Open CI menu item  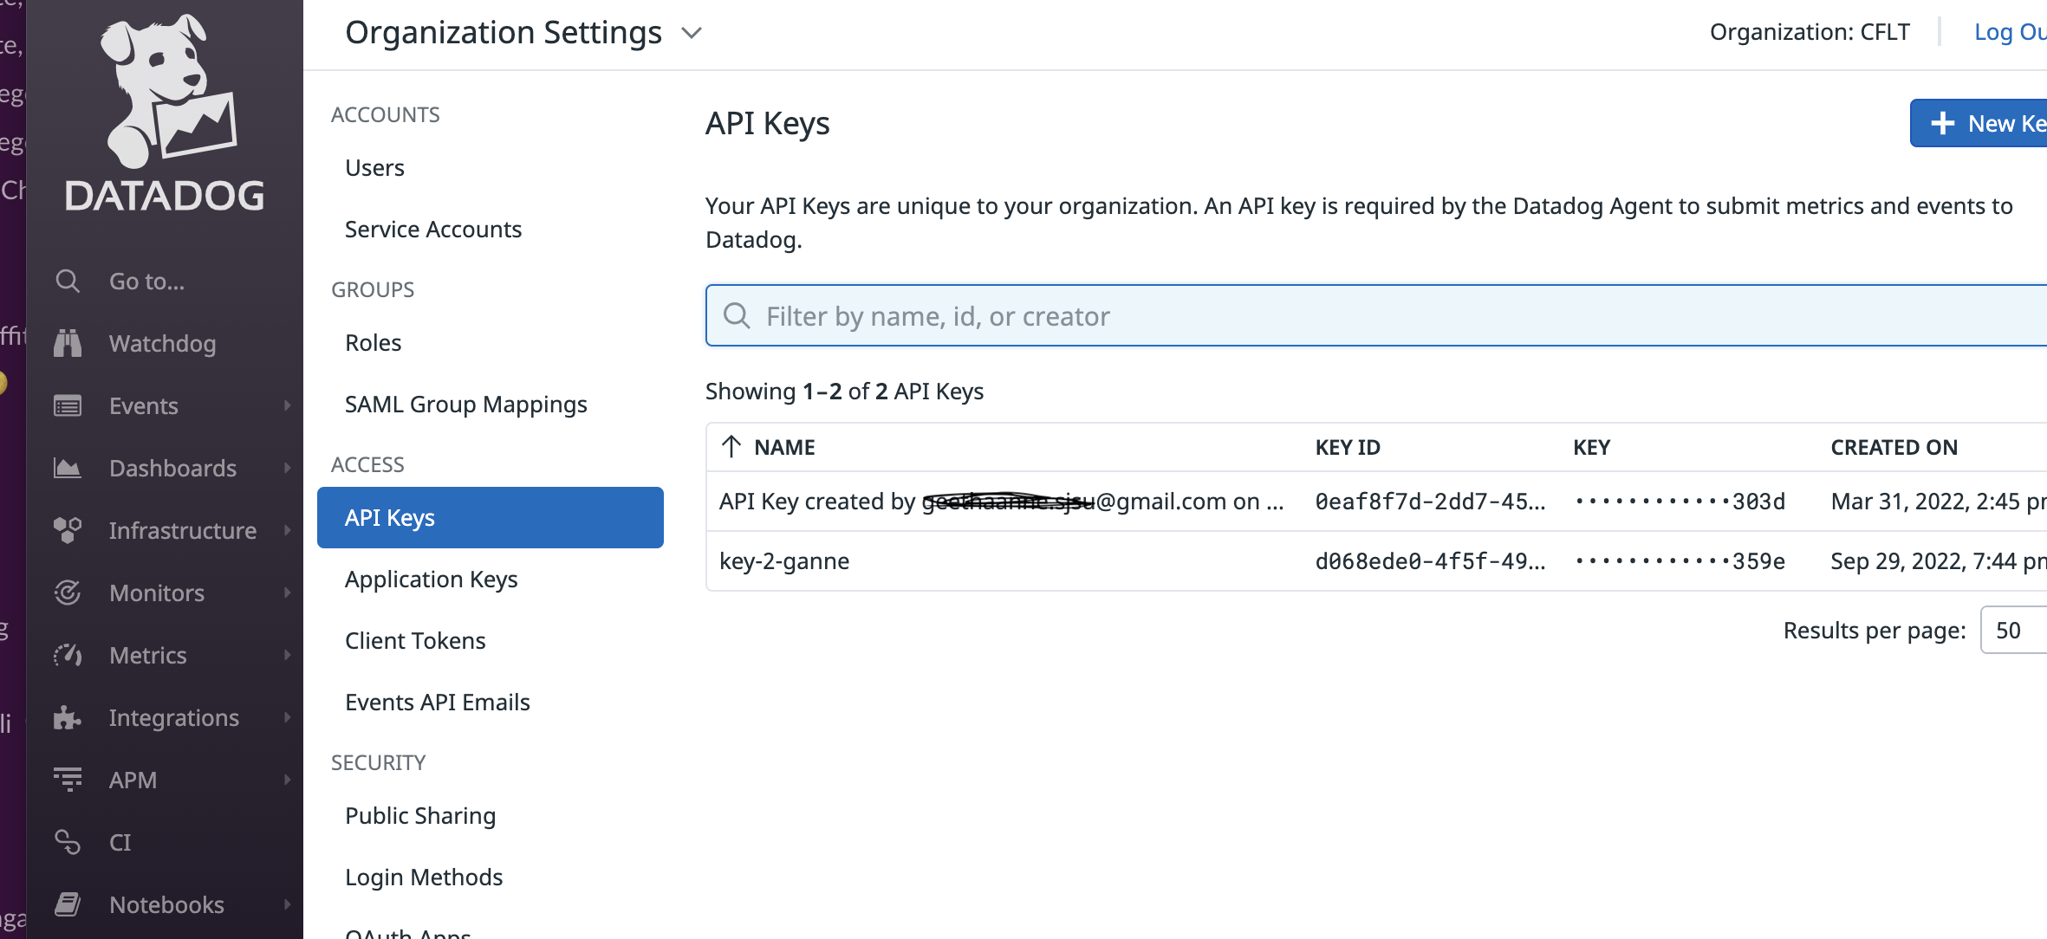pos(120,842)
